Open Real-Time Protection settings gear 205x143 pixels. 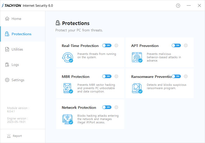coord(116,45)
